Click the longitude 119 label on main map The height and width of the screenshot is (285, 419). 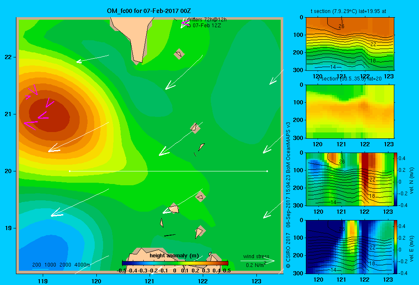(x=43, y=281)
